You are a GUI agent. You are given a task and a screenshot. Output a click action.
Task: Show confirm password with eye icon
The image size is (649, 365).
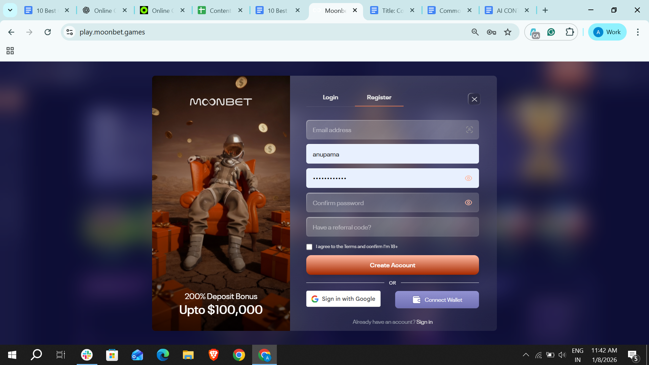tap(468, 203)
